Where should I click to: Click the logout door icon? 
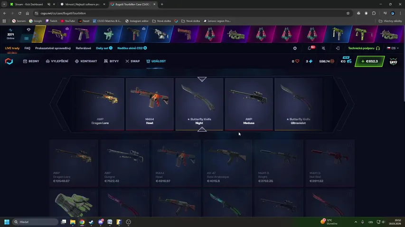(x=338, y=48)
